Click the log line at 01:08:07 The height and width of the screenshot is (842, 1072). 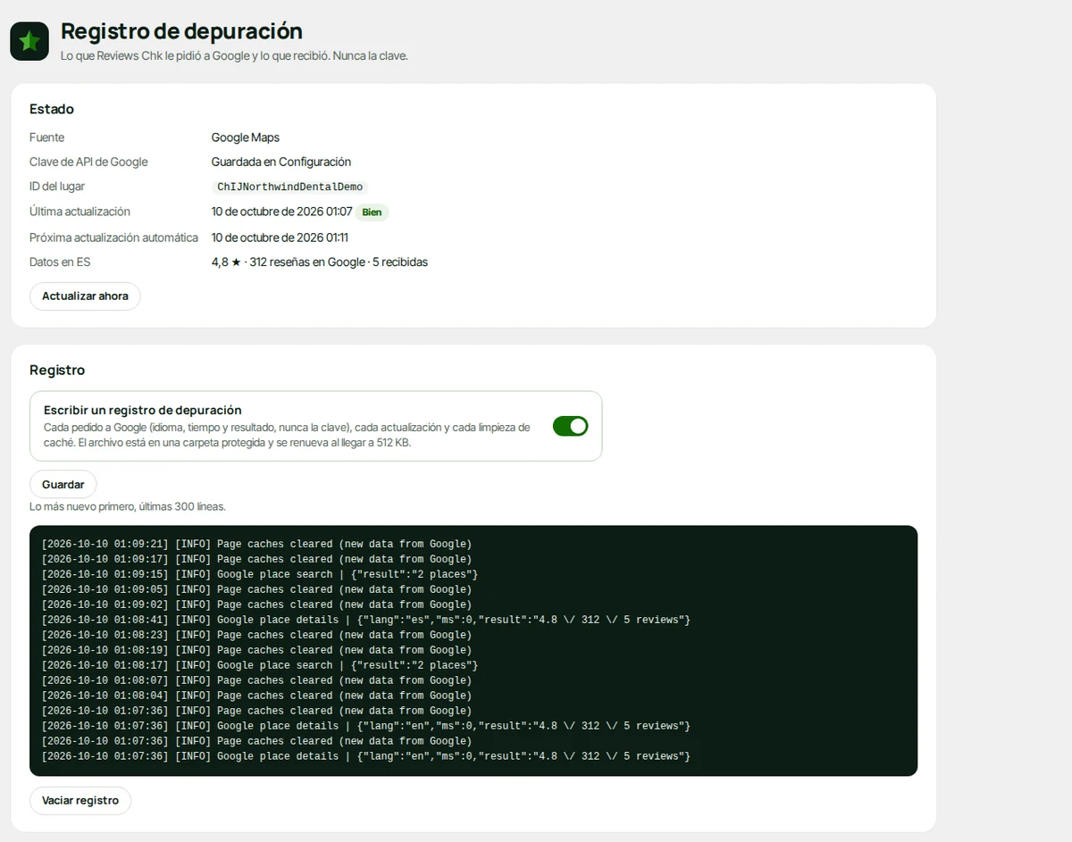pyautogui.click(x=256, y=680)
